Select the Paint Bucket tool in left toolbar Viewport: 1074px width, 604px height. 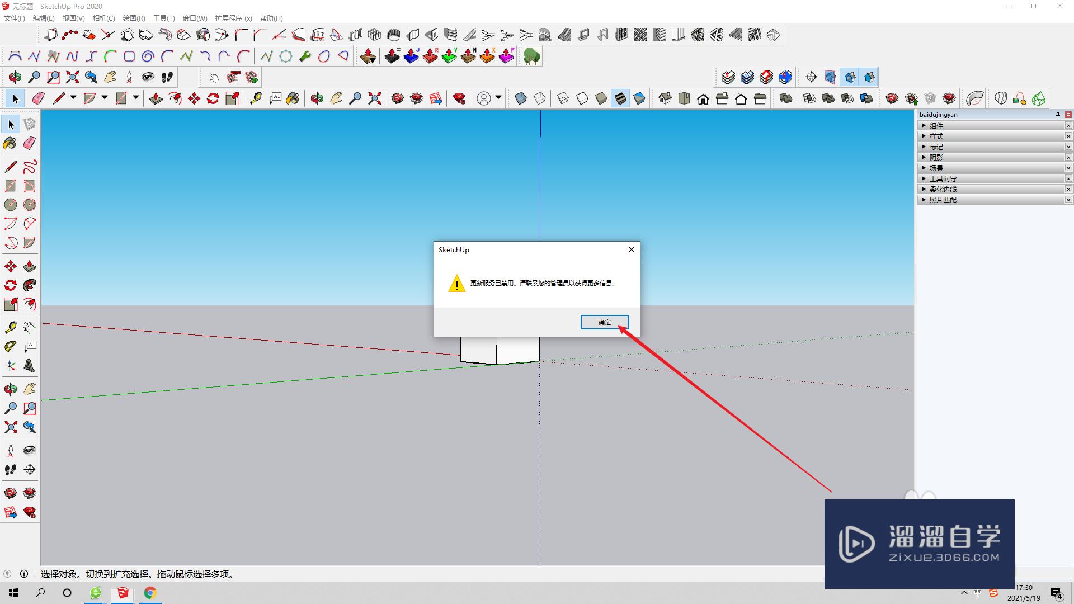[10, 143]
